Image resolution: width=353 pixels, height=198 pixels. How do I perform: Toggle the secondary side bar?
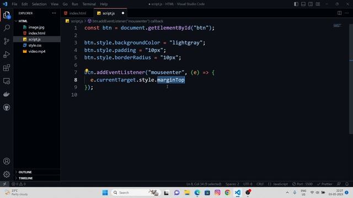click(311, 4)
